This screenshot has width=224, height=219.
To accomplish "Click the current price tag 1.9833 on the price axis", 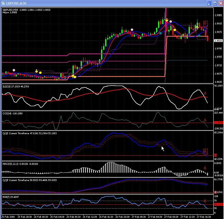I will click(x=218, y=41).
